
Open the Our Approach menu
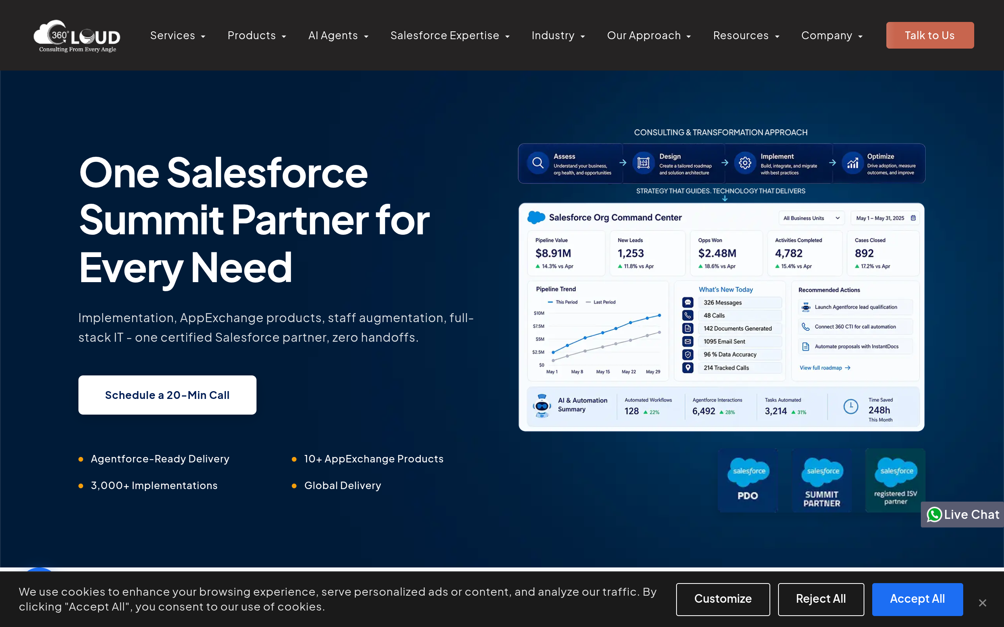pos(644,36)
